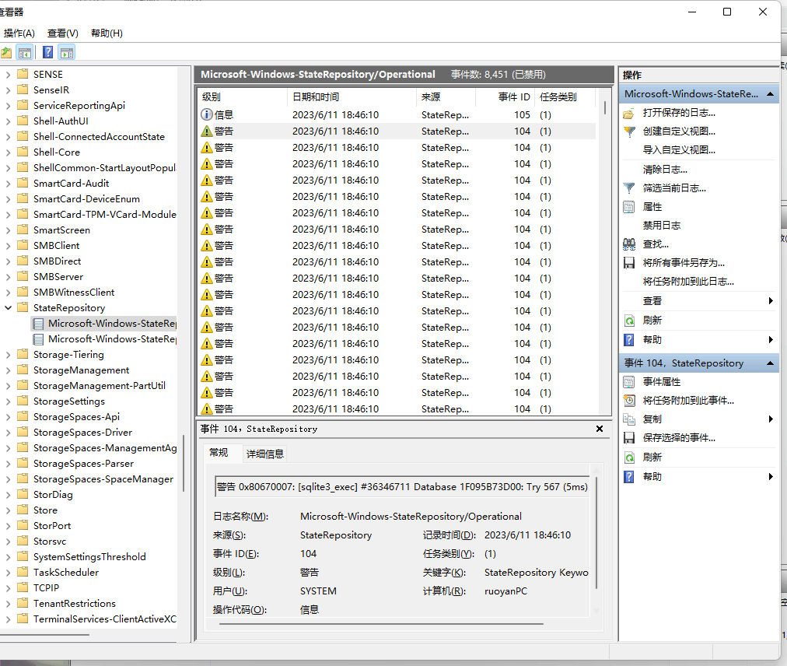Image resolution: width=787 pixels, height=666 pixels.
Task: Click the binoculars icon for 查找
Action: [629, 244]
